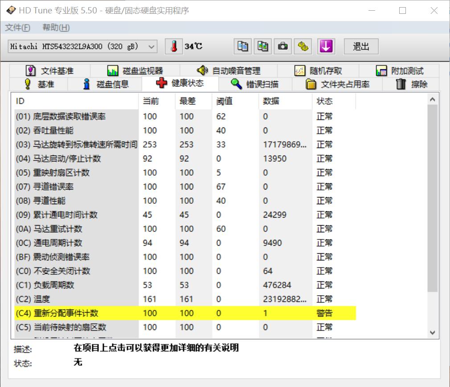The image size is (450, 387).
Task: Select row (01) 底层数据读取错误率
Action: (185, 116)
